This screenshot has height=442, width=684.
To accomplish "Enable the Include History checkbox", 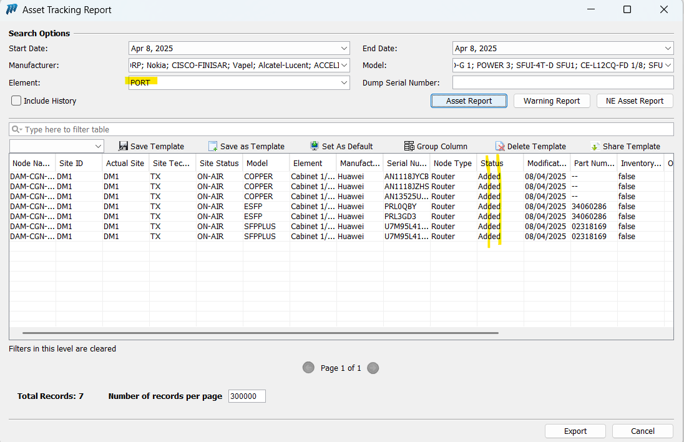I will pos(16,101).
